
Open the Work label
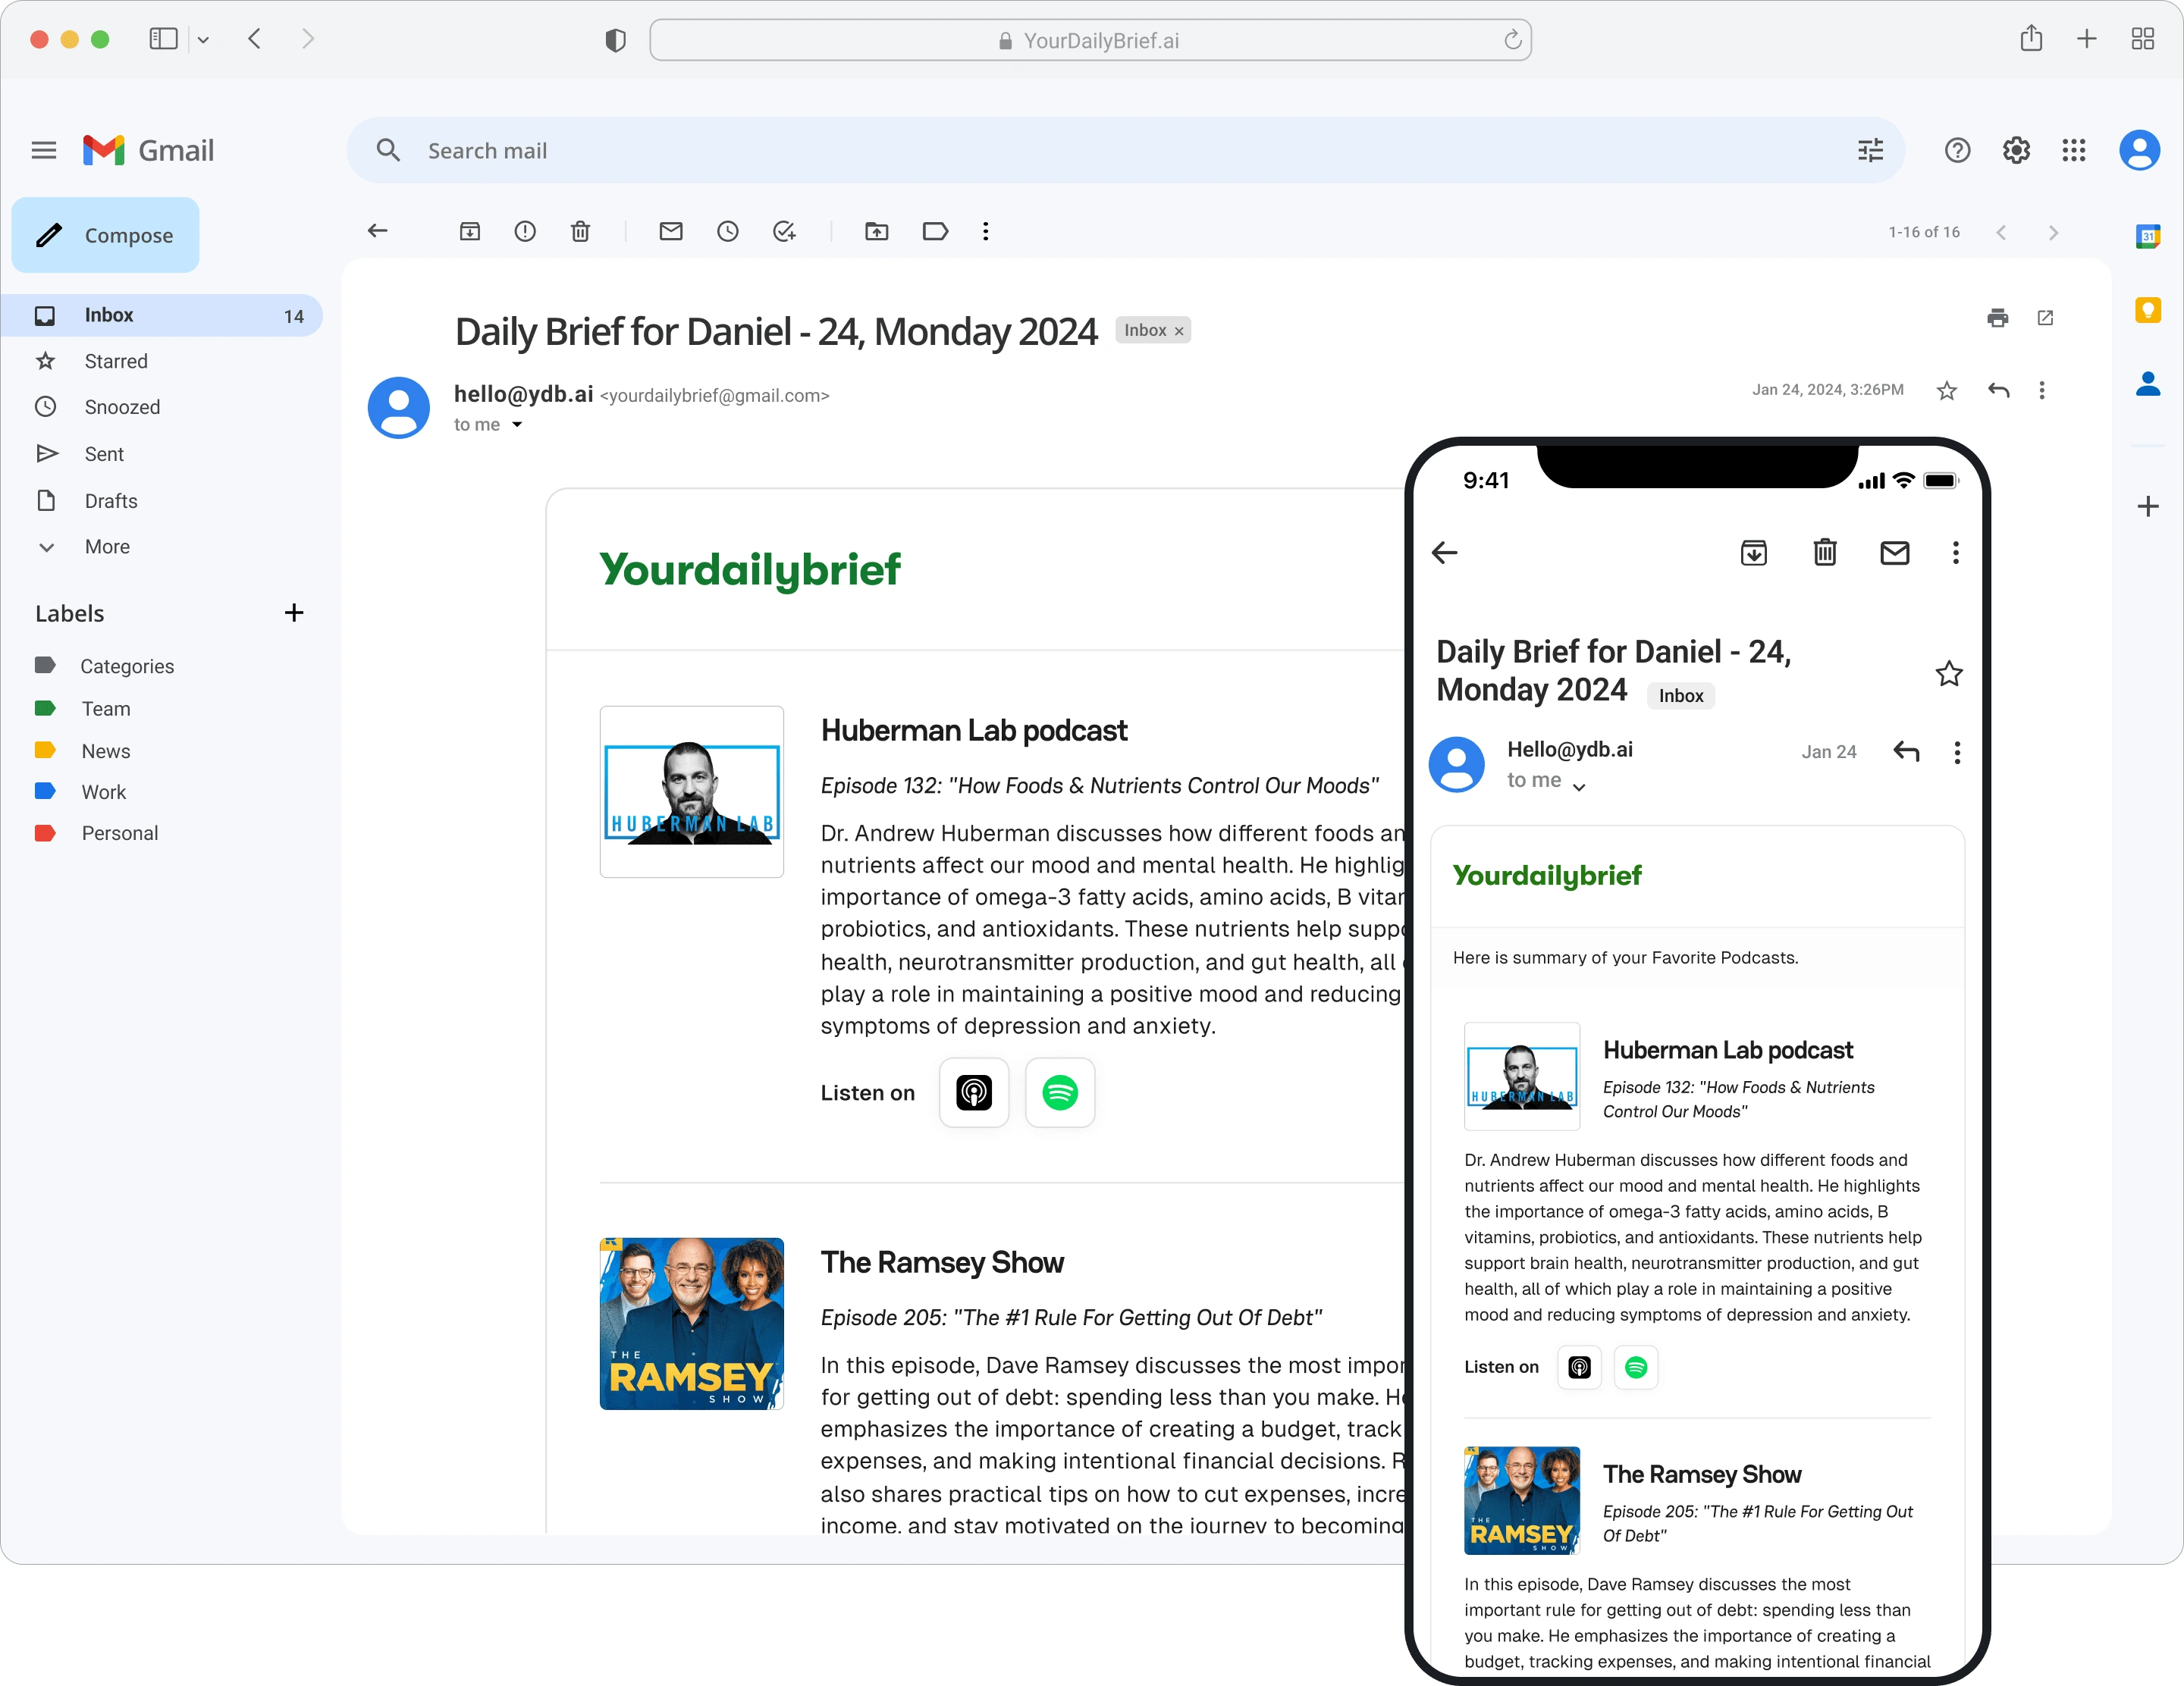point(104,791)
